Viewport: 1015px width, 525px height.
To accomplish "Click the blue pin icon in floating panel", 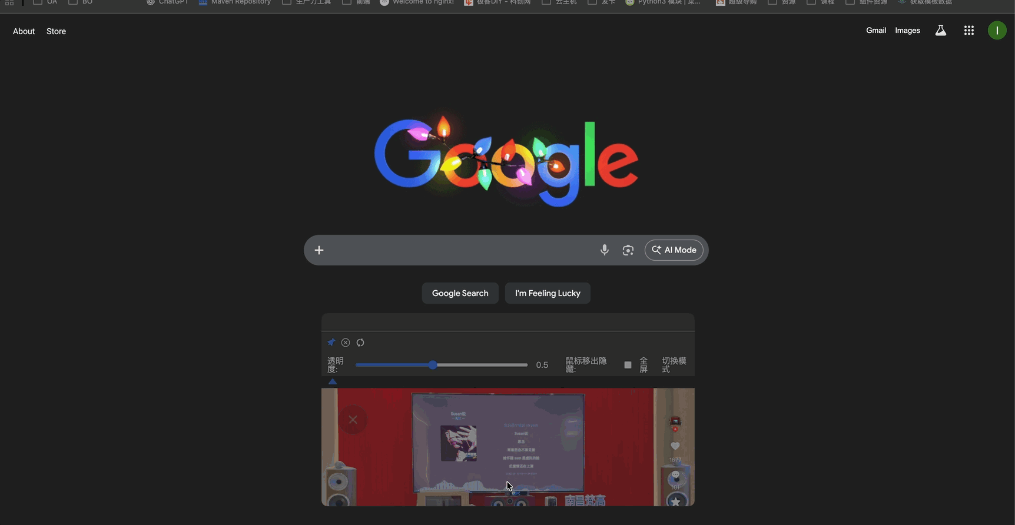I will [331, 343].
